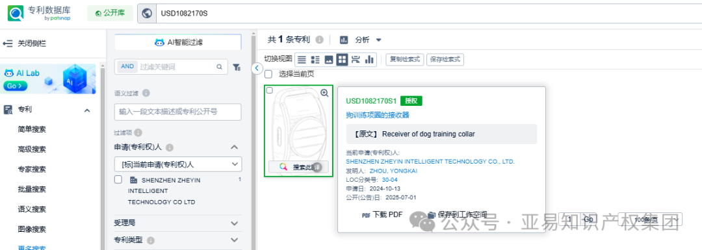
Task: Click the 分析 chart icon
Action: point(344,40)
